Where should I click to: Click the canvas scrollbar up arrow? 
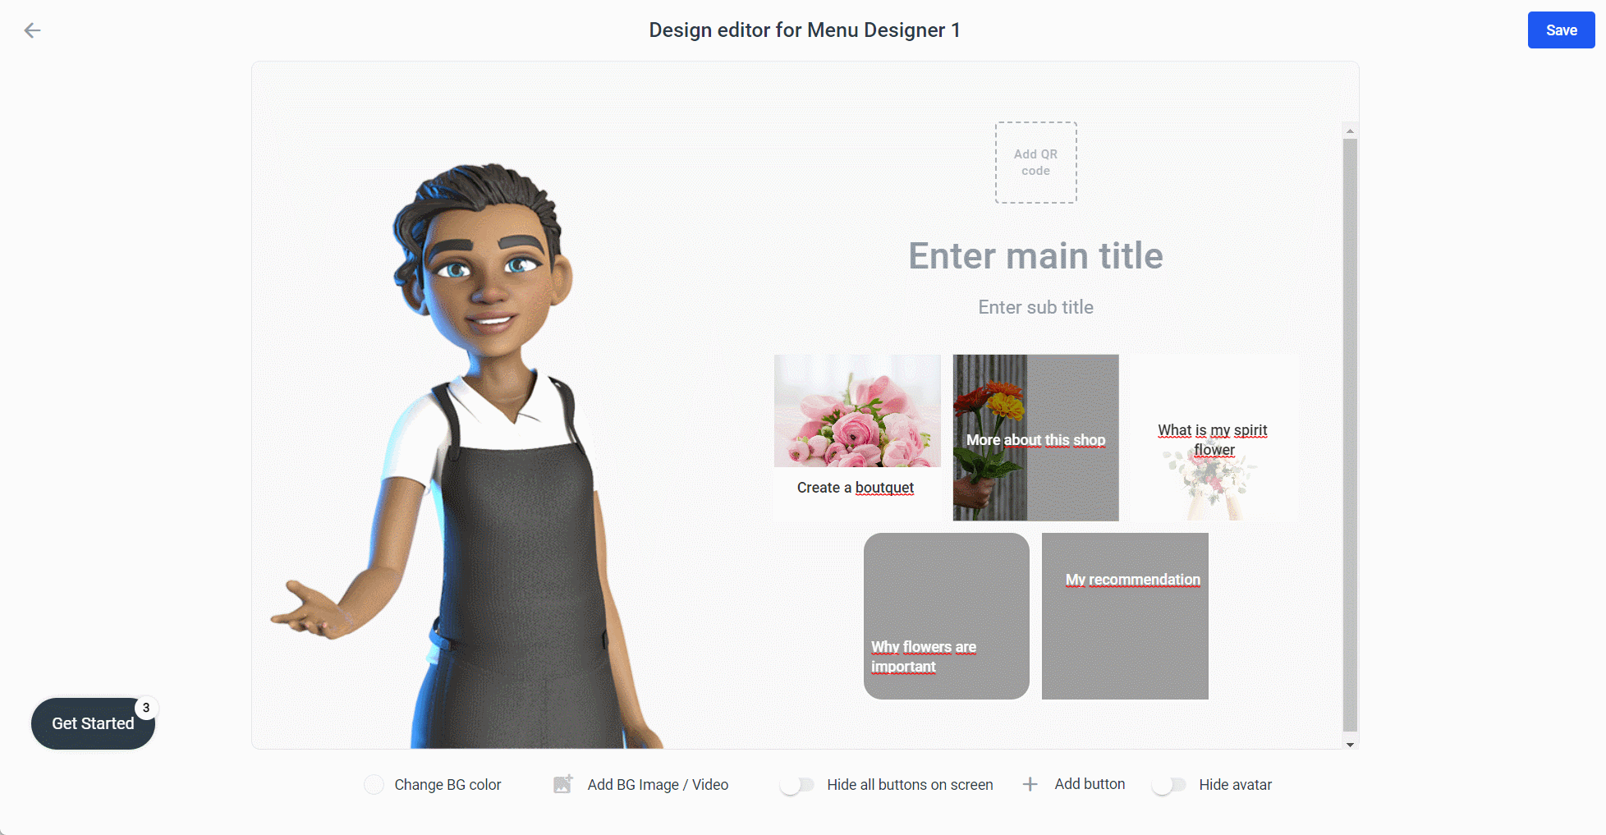tap(1350, 131)
